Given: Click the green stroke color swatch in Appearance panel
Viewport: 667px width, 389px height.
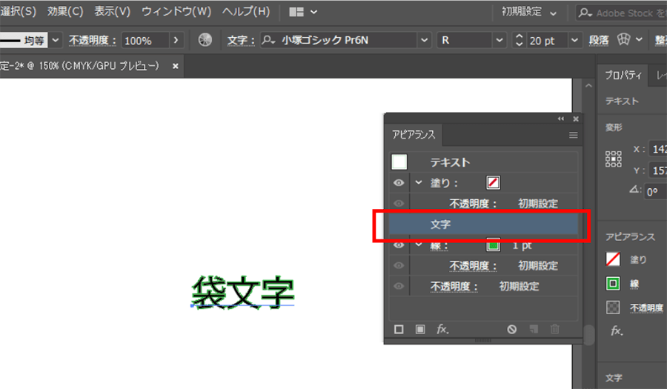Looking at the screenshot, I should point(494,245).
